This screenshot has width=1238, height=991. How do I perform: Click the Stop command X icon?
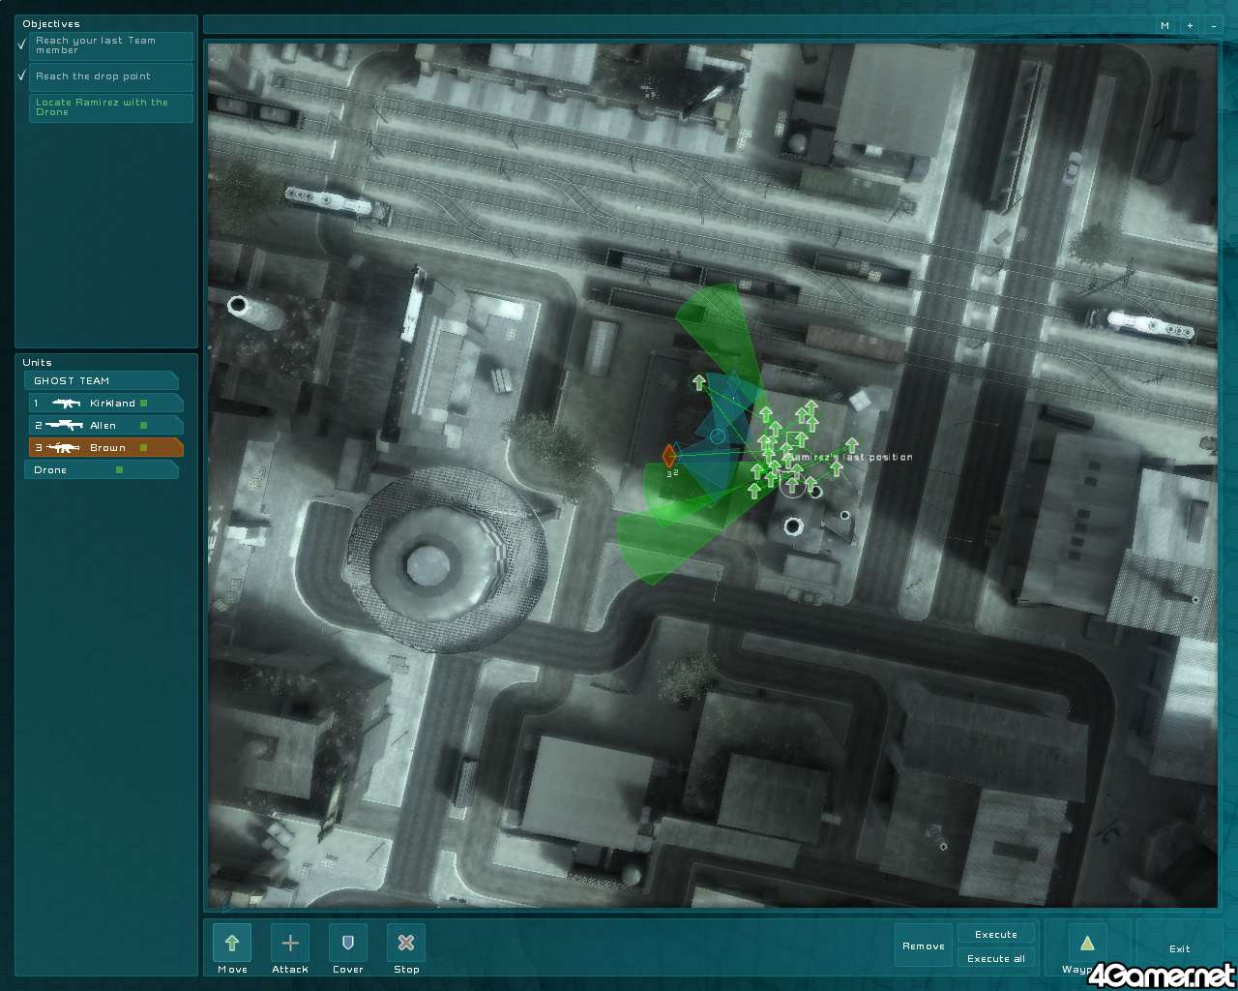point(406,943)
